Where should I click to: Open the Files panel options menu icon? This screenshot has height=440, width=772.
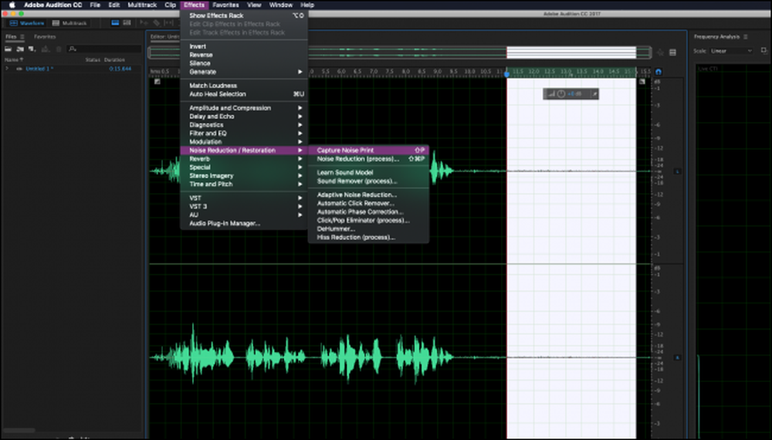pos(22,36)
